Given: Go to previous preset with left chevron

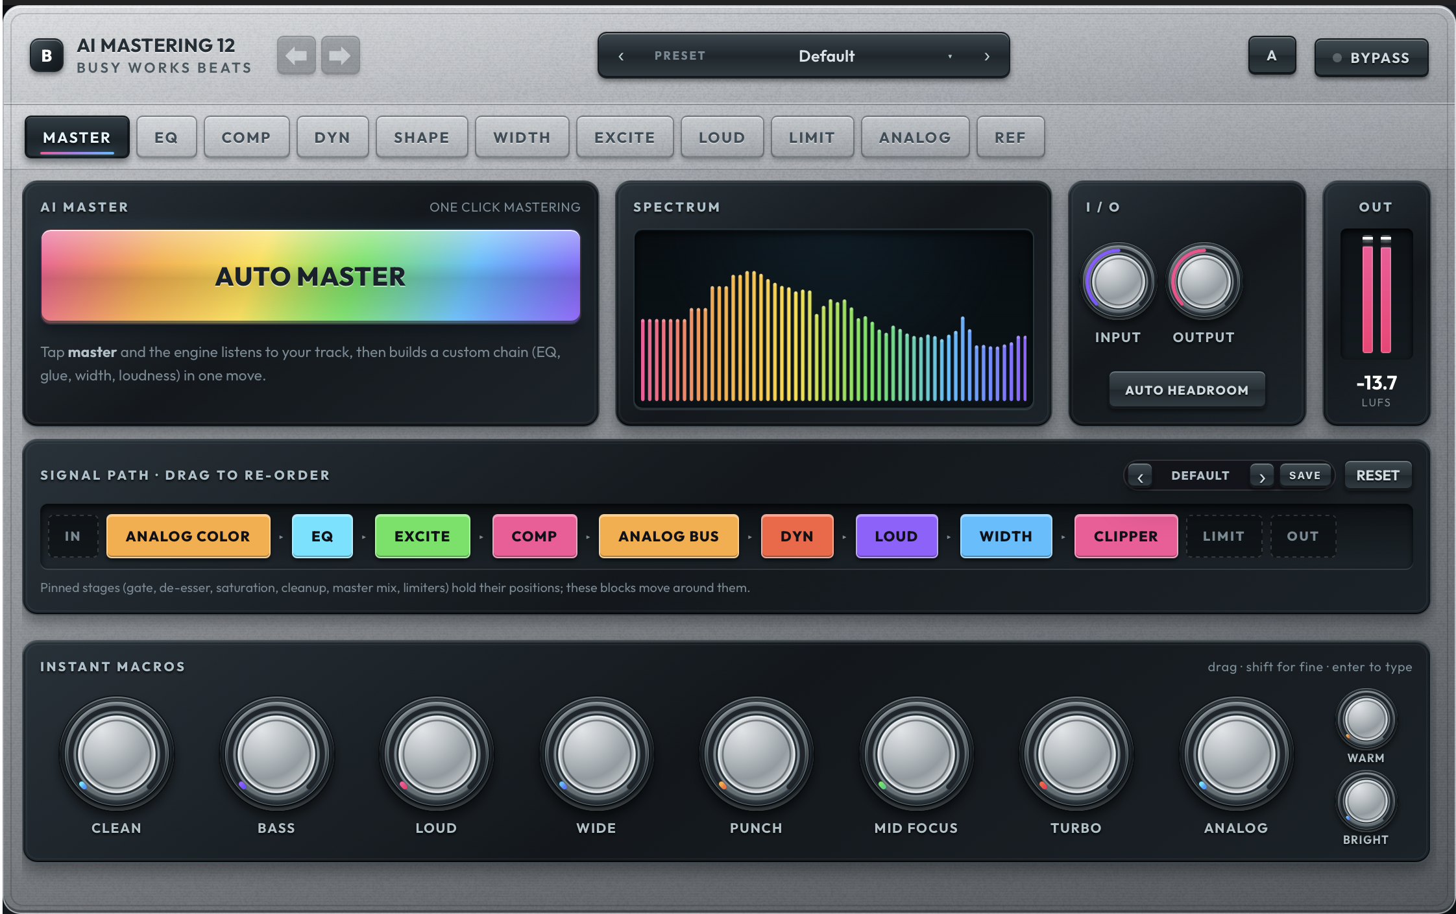Looking at the screenshot, I should pos(621,56).
